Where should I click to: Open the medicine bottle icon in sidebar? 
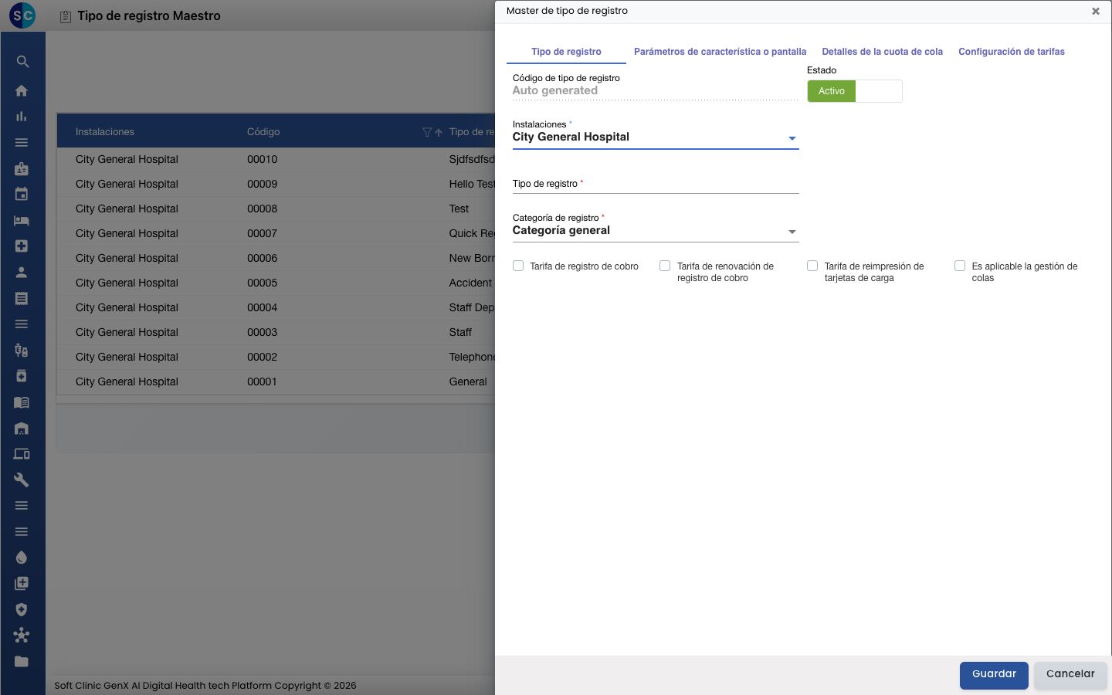[x=22, y=376]
